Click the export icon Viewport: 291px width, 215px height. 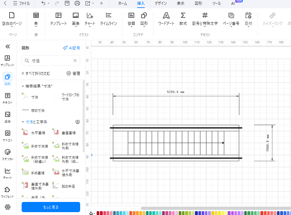click(87, 3)
